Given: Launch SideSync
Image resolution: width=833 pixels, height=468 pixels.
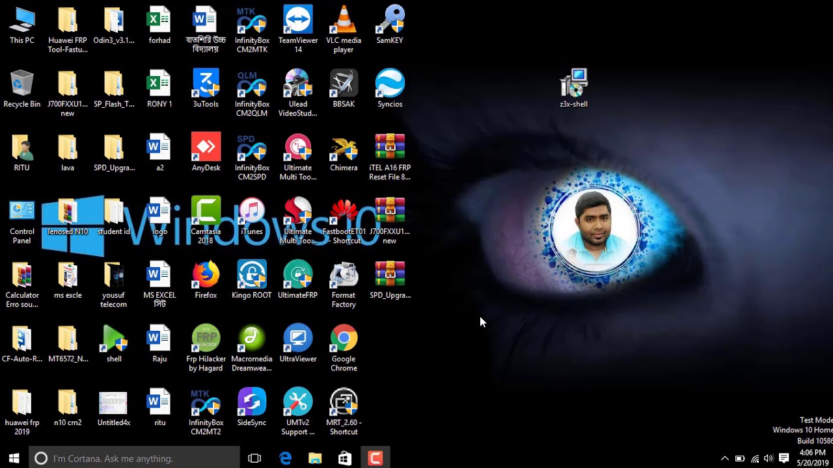Looking at the screenshot, I should [x=252, y=408].
